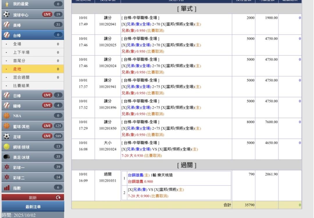This screenshot has height=218, width=314.
Task: Click the star icon beside 我的最愛
Action: tap(7, 4)
